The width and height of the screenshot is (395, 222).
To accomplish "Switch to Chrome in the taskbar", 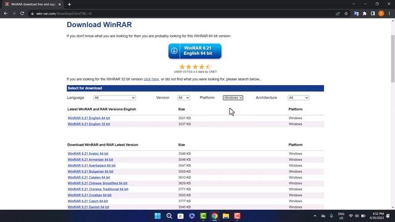I will tap(214, 216).
